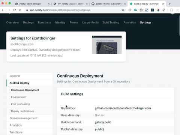Click the circular swirl extension icon
180x135 pixels.
pyautogui.click(x=141, y=10)
